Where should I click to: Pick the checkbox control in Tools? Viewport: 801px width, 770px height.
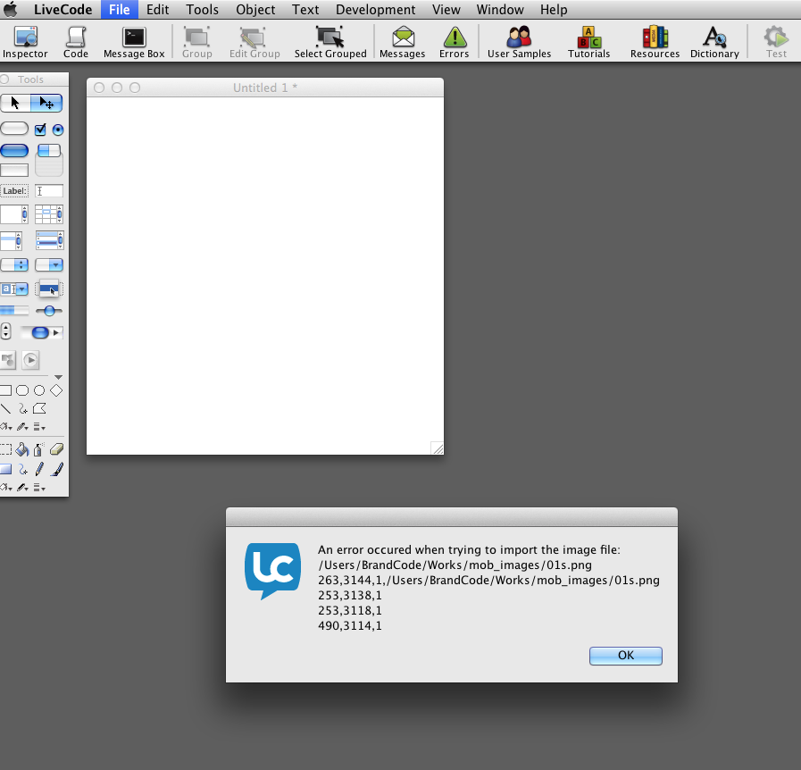point(40,130)
